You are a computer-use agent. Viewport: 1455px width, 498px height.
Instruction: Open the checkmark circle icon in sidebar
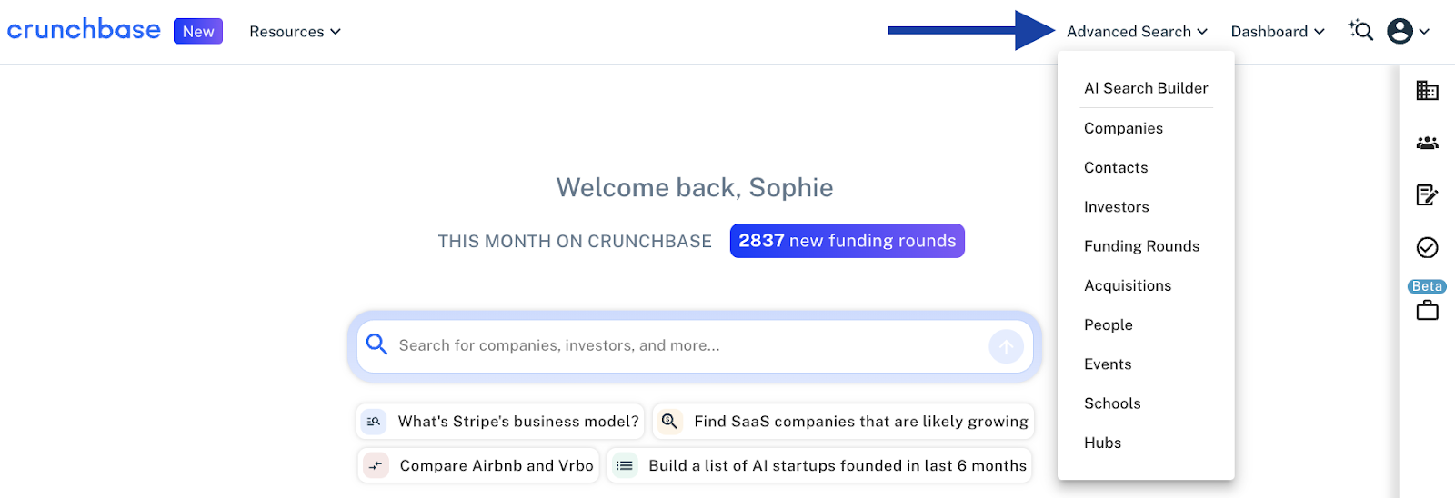[1427, 247]
